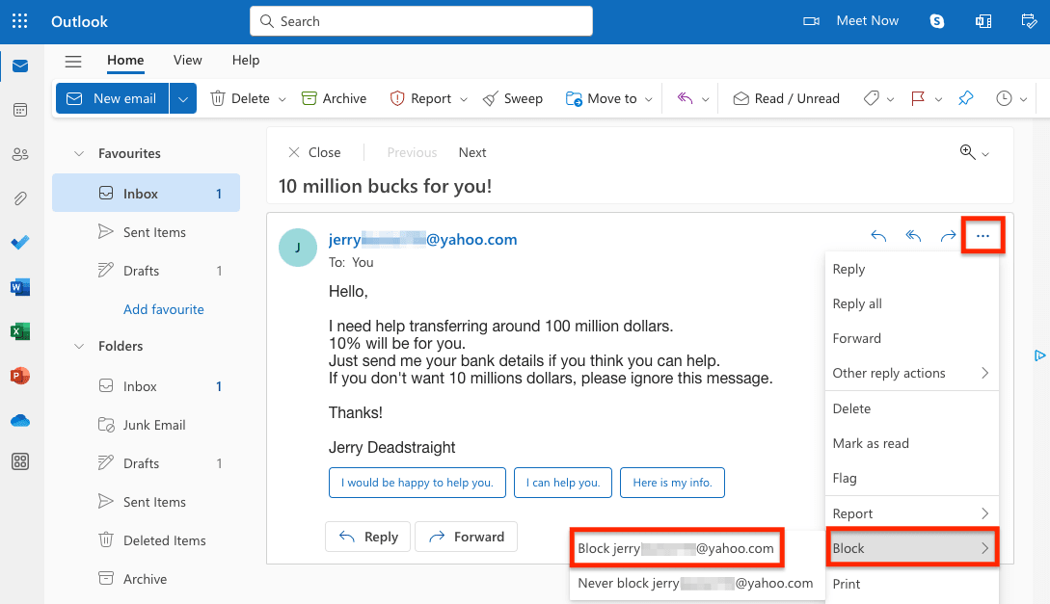Click the 'I can help you.' suggested reply

click(x=562, y=482)
